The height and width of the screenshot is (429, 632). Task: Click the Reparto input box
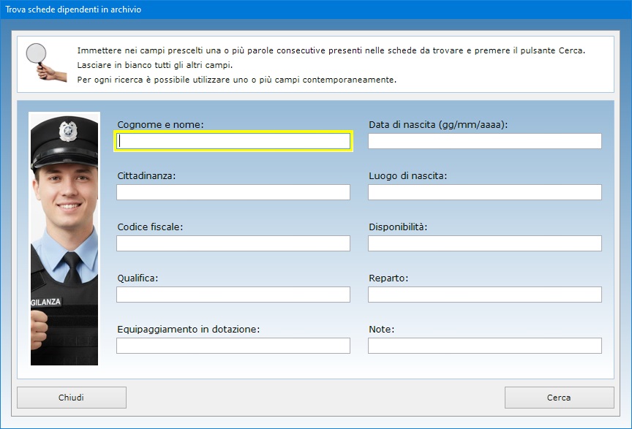tap(484, 295)
